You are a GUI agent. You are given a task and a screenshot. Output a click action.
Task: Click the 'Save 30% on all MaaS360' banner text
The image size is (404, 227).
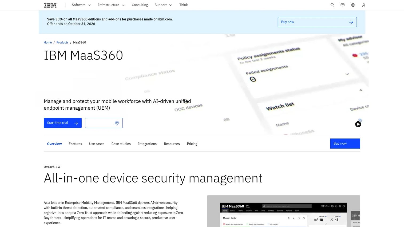[x=110, y=19]
